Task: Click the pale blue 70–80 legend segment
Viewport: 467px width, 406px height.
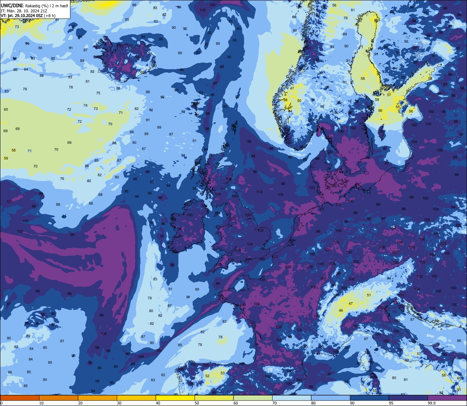Action: click(292, 398)
